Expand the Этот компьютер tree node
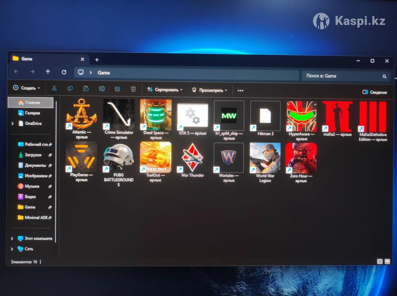Viewport: 397px width, 296px height. pyautogui.click(x=12, y=239)
